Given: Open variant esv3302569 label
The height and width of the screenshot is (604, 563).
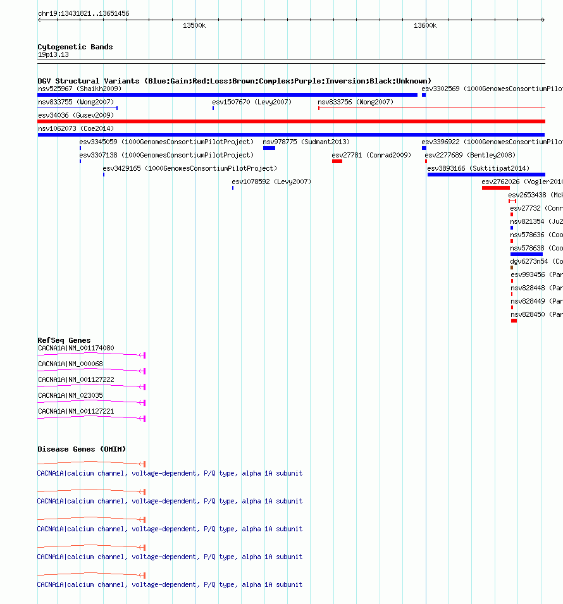Looking at the screenshot, I should click(x=492, y=89).
